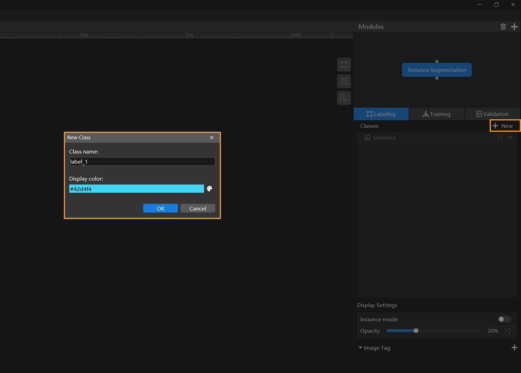This screenshot has width=521, height=373.
Task: Toggle class visibility eye icon
Action: pos(510,138)
